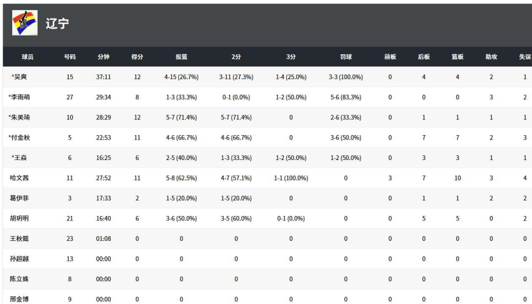Select the 罚球 column header
The width and height of the screenshot is (532, 304).
[x=345, y=56]
